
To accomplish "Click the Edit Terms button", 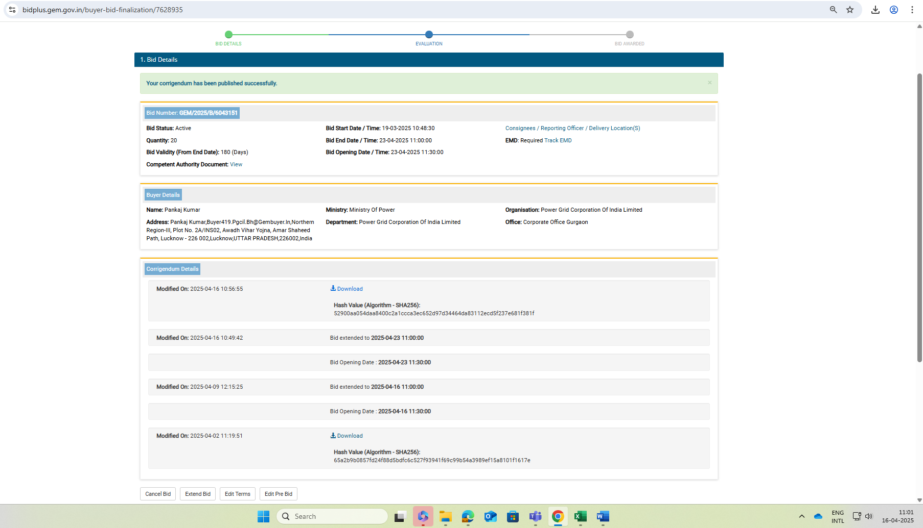I will [238, 494].
